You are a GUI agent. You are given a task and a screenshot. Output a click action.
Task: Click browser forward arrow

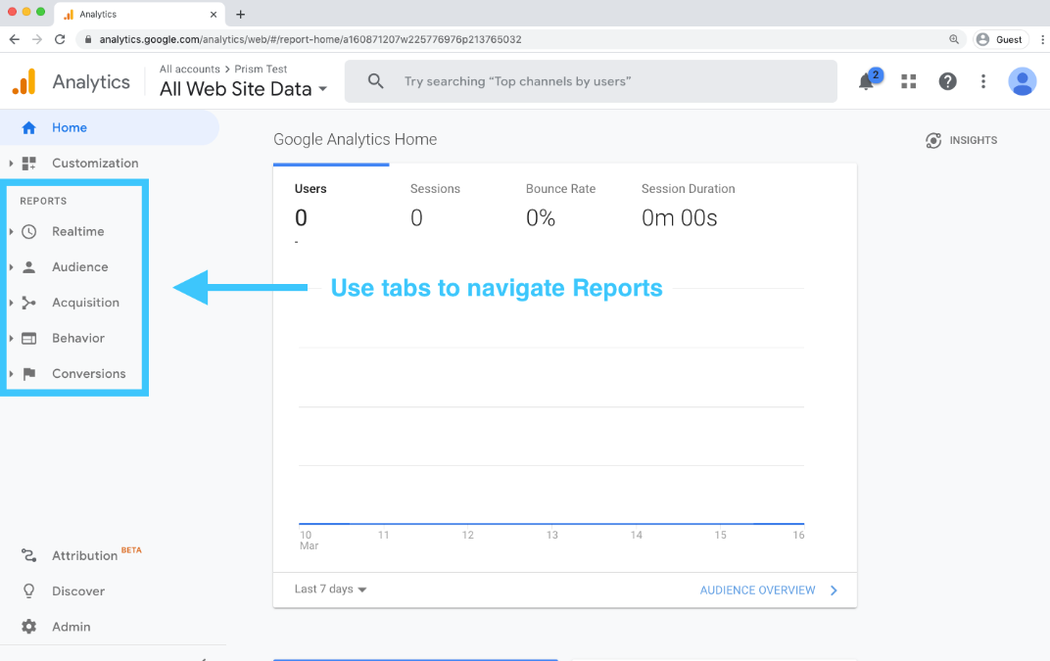click(x=37, y=39)
